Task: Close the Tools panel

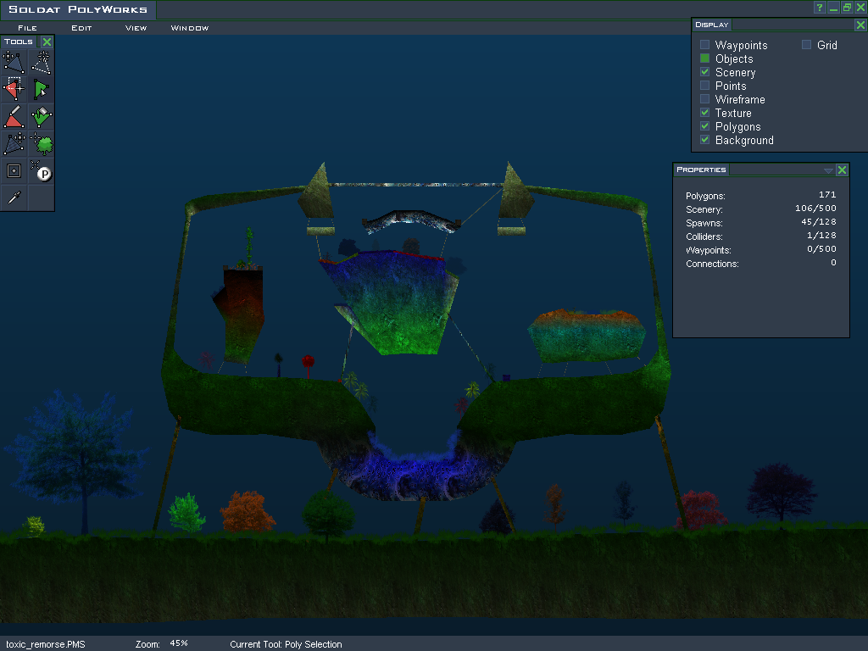Action: [x=47, y=42]
